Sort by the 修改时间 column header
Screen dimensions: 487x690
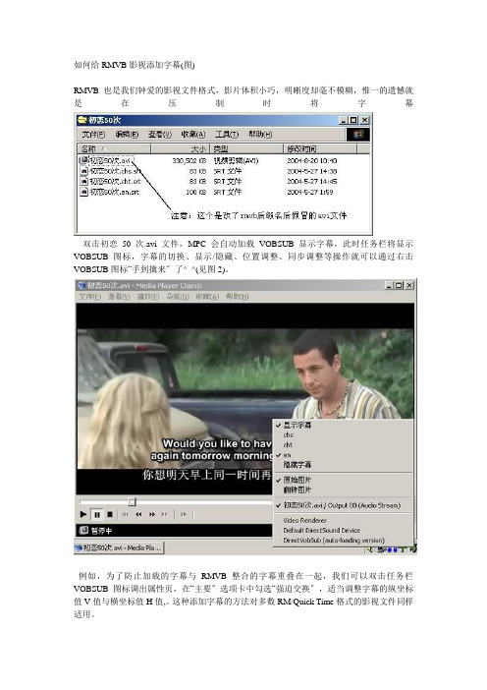[x=320, y=148]
